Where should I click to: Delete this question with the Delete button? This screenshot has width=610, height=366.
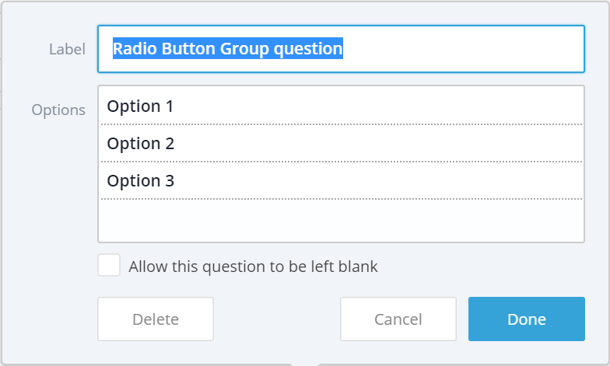point(156,319)
